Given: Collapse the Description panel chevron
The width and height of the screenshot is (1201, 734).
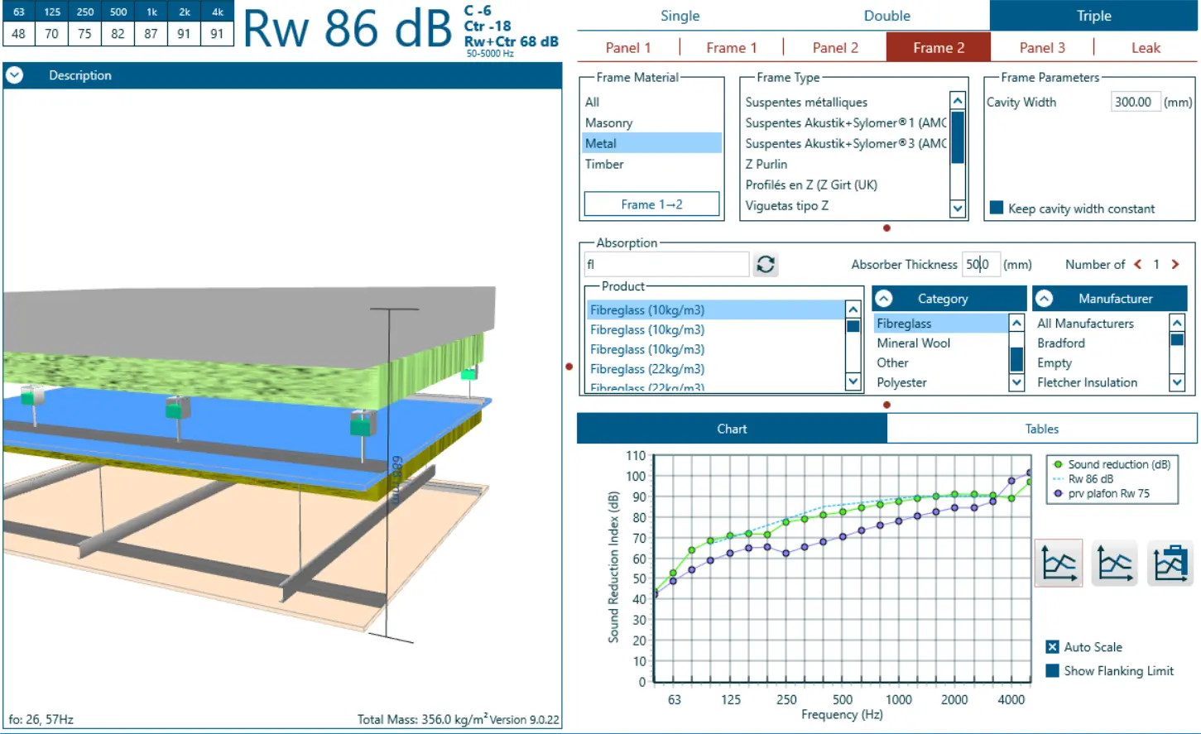Looking at the screenshot, I should tap(15, 75).
